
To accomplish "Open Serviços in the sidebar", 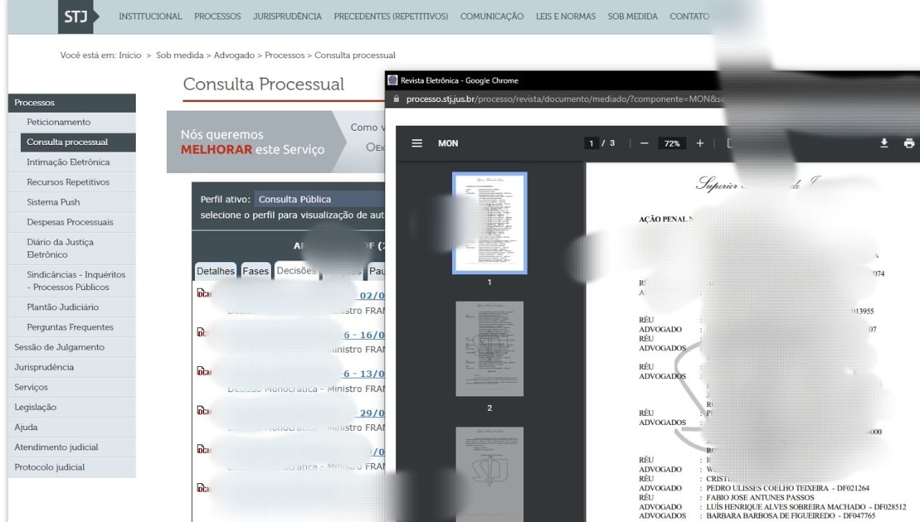I will click(x=72, y=388).
